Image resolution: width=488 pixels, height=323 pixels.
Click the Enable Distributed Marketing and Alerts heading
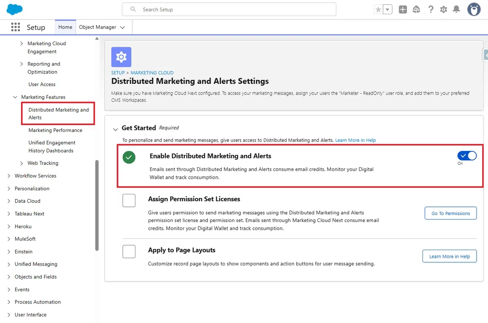pos(210,156)
